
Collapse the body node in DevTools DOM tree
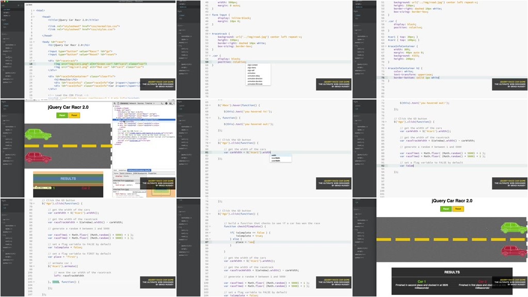pyautogui.click(x=115, y=110)
